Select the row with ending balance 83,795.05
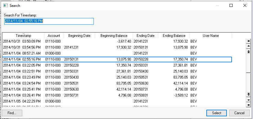Screen dimensions: 253x119 [x=117, y=77]
